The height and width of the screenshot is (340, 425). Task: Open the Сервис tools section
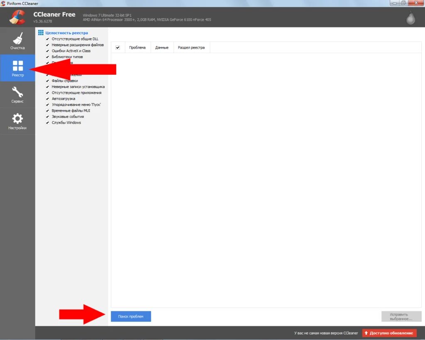click(17, 95)
